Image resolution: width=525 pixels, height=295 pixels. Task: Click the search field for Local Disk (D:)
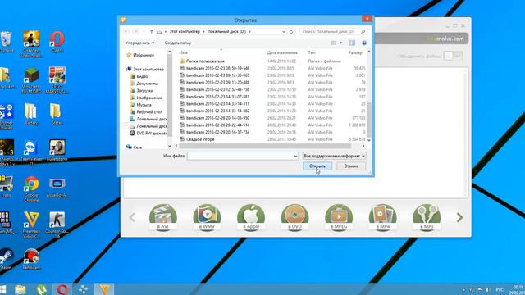[334, 31]
